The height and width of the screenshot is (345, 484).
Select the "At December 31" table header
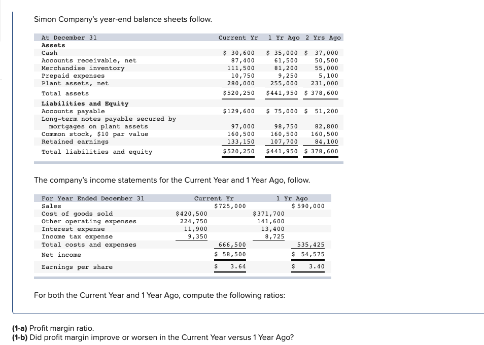click(x=68, y=38)
